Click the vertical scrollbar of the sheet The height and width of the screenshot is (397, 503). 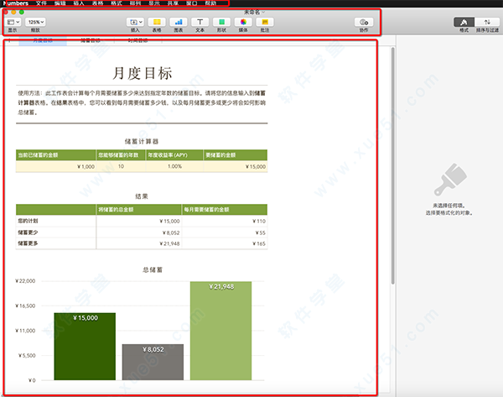coord(392,165)
